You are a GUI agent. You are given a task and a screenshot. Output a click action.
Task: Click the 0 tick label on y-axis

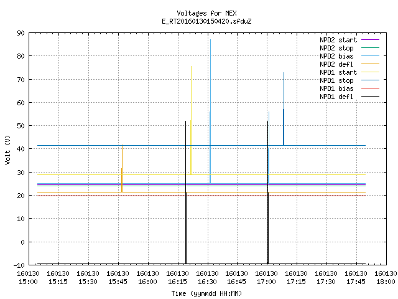click(23, 242)
